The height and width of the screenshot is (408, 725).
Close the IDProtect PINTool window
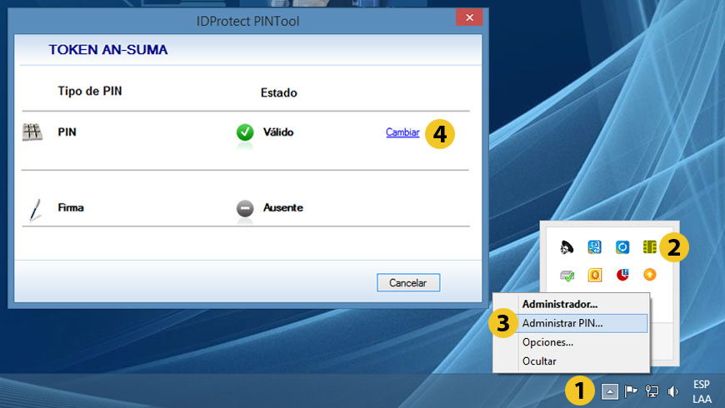469,17
